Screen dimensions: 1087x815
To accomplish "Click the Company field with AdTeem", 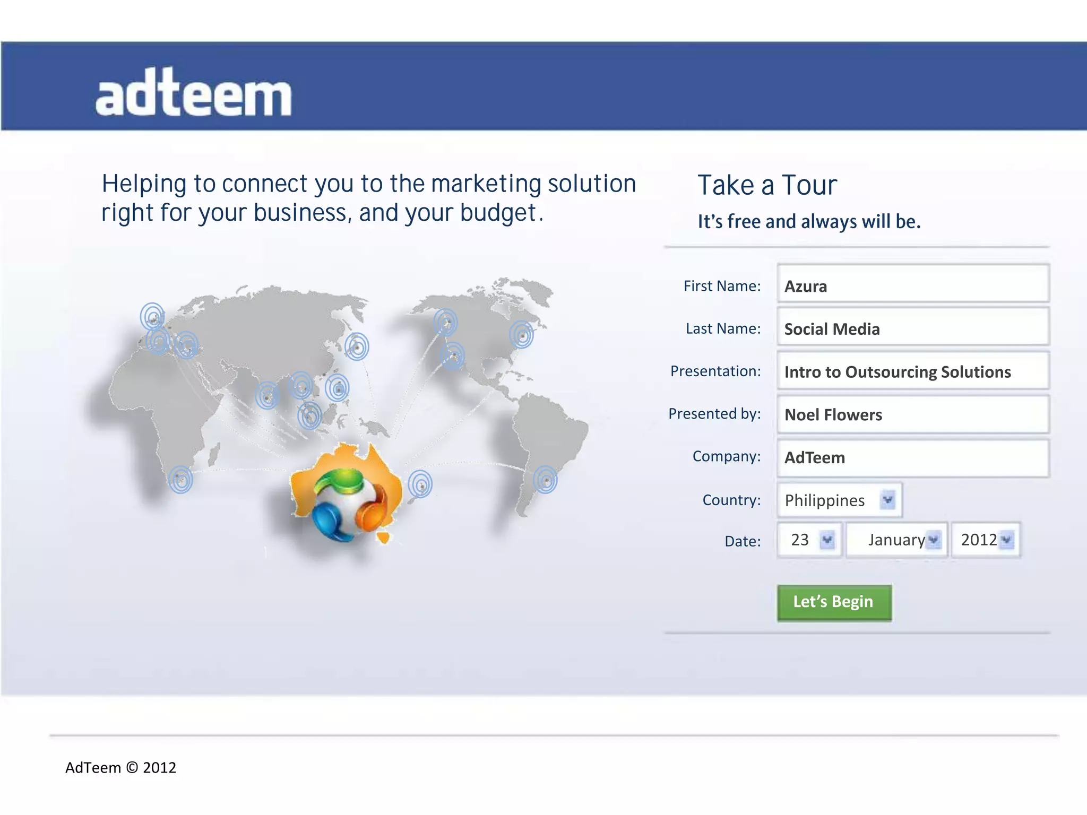I will [x=913, y=457].
